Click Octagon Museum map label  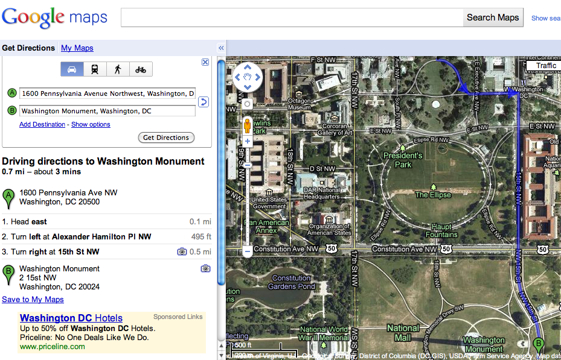pyautogui.click(x=300, y=104)
